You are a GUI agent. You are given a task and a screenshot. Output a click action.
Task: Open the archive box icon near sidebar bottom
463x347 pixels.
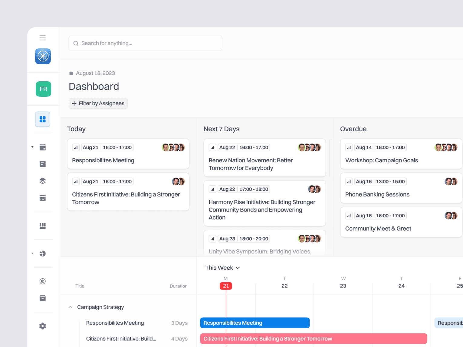click(43, 298)
